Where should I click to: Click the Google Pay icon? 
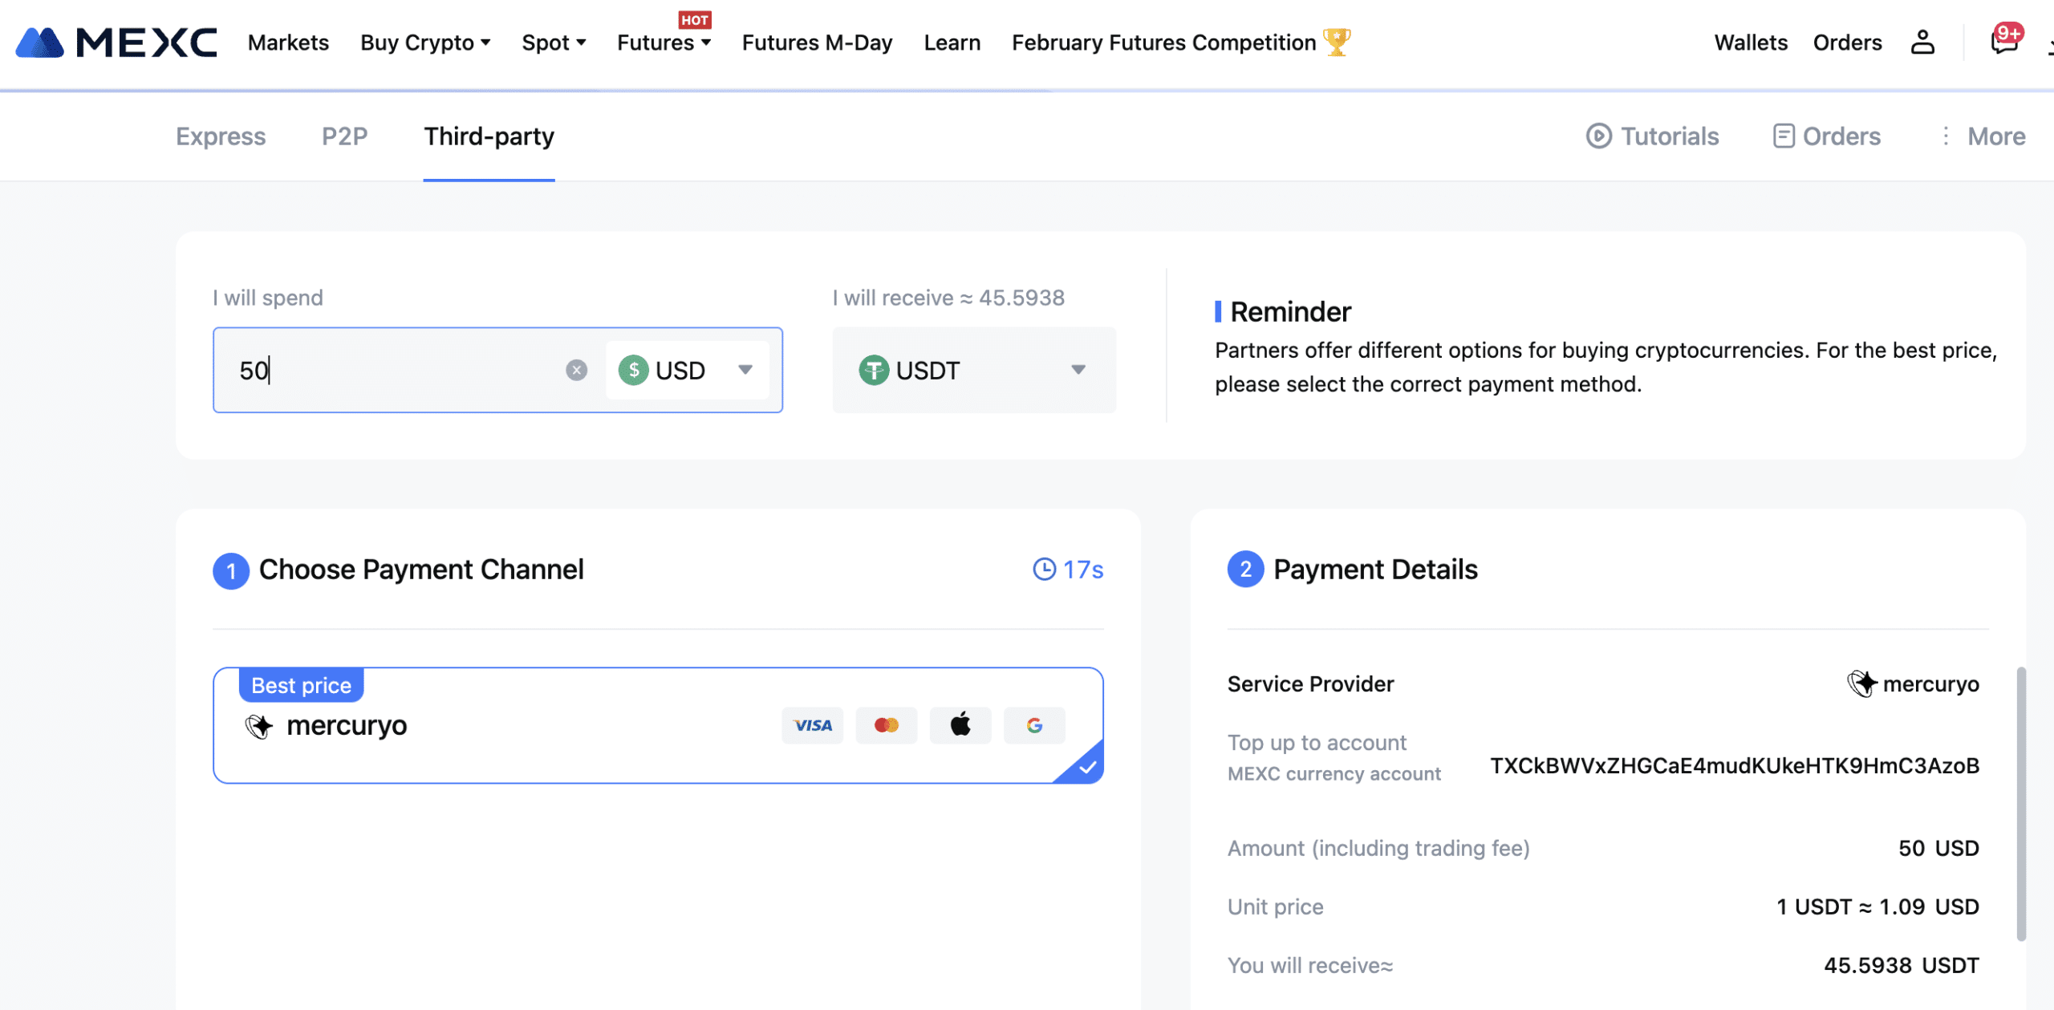pos(1034,725)
